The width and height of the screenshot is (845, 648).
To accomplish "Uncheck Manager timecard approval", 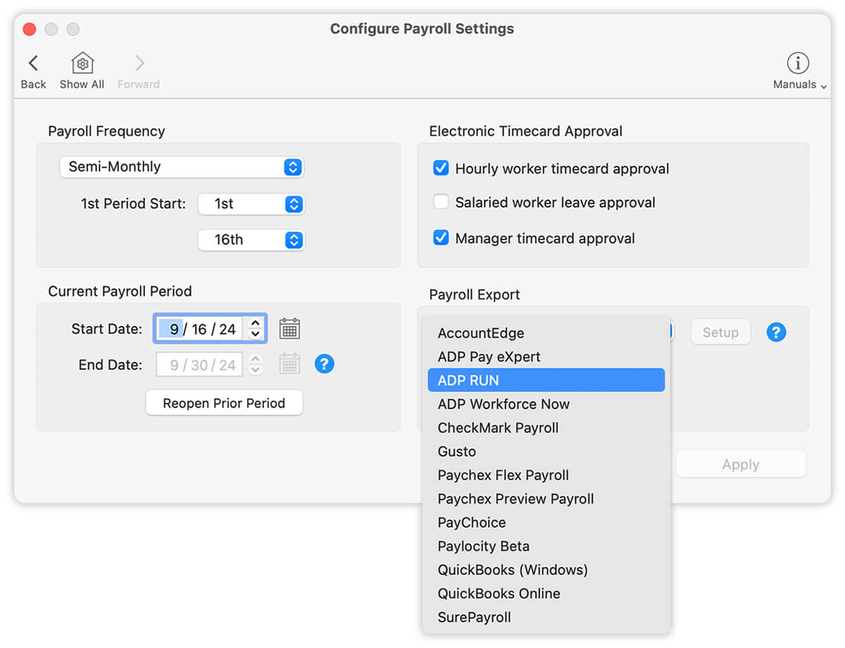I will tap(441, 238).
